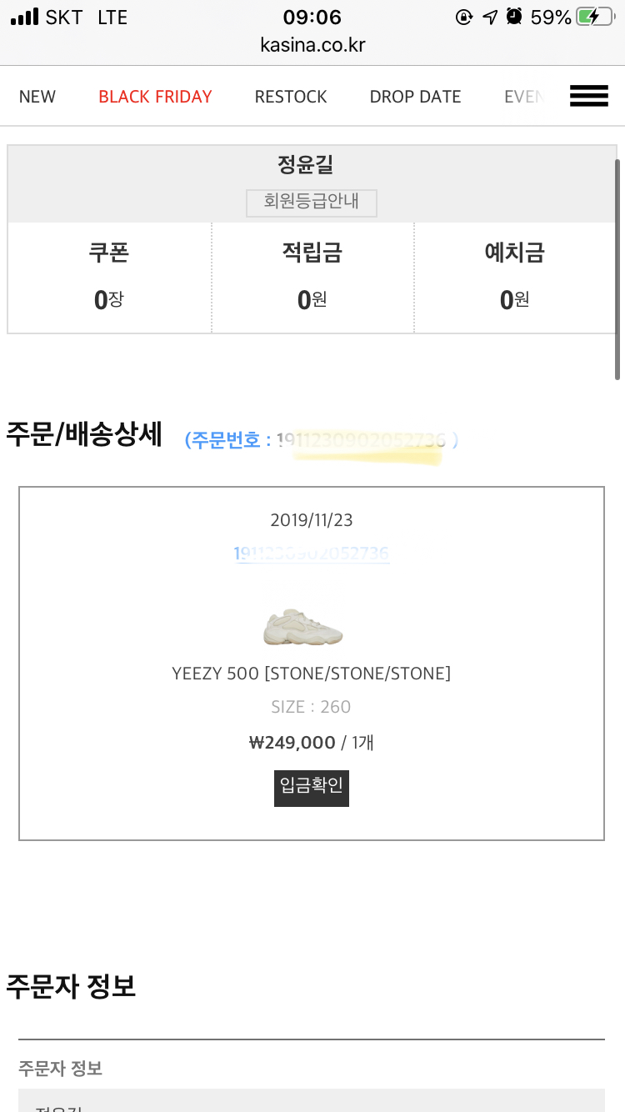625x1112 pixels.
Task: Open the partially visible EVENT tab
Action: pos(523,97)
